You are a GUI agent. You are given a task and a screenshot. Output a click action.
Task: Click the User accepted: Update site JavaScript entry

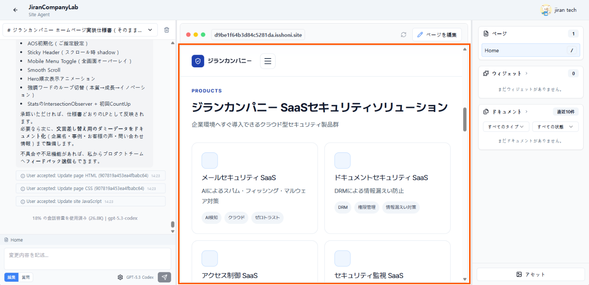[90, 201]
